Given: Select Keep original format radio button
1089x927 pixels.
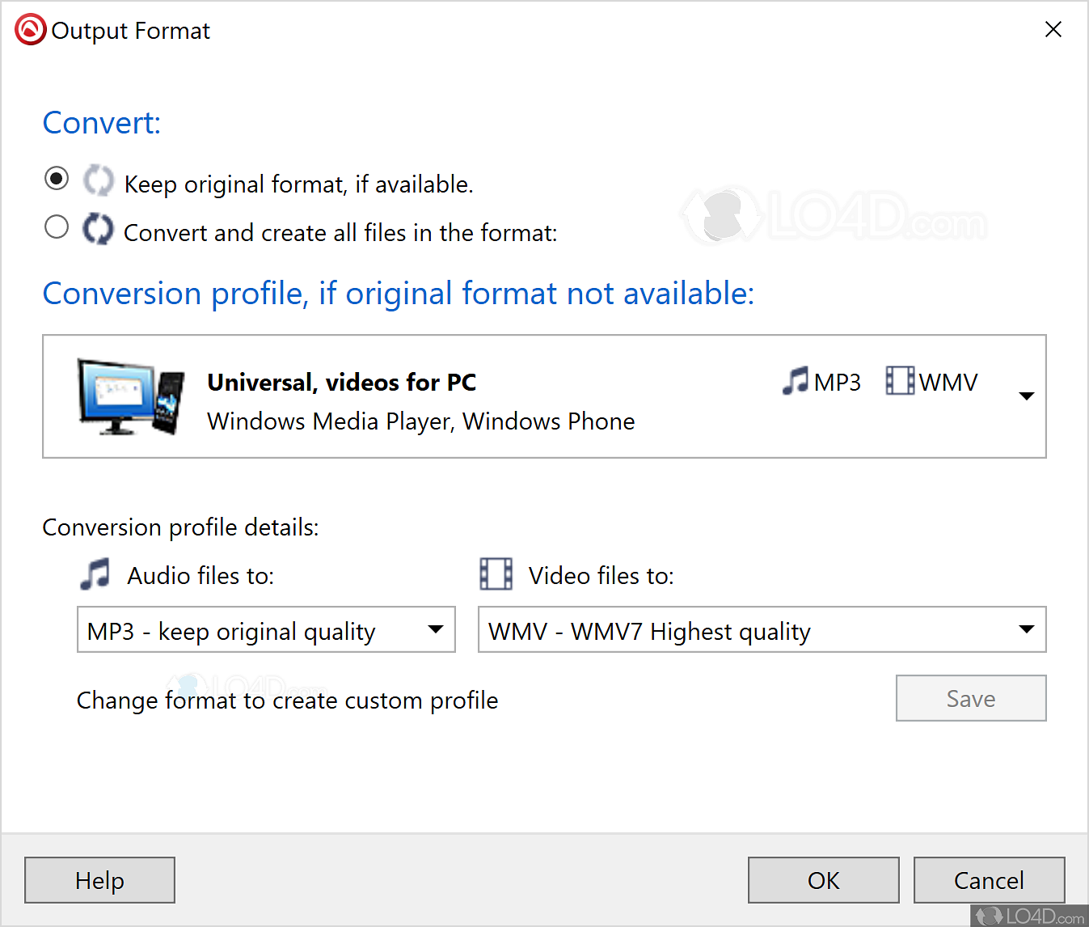Looking at the screenshot, I should pyautogui.click(x=57, y=179).
